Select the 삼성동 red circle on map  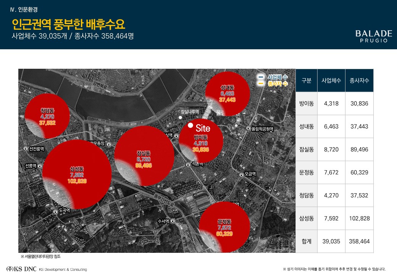click(76, 174)
